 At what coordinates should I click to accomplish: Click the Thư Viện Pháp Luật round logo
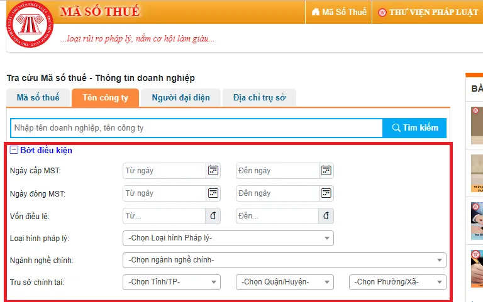30,24
